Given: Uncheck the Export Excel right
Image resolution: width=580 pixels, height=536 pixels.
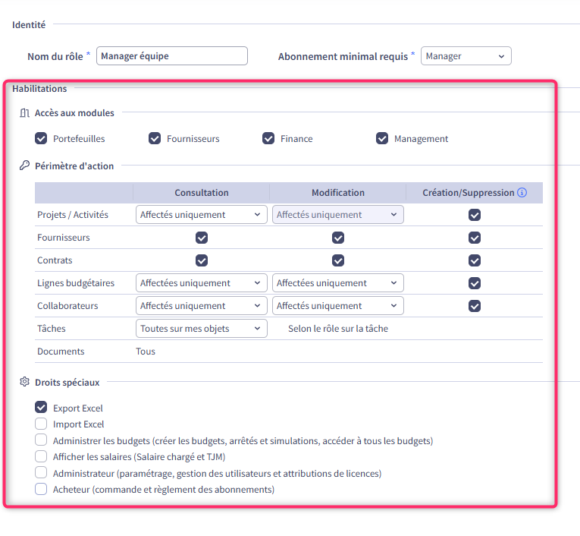Looking at the screenshot, I should [41, 407].
